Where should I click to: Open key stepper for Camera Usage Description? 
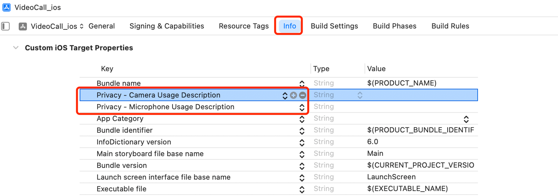click(x=285, y=96)
